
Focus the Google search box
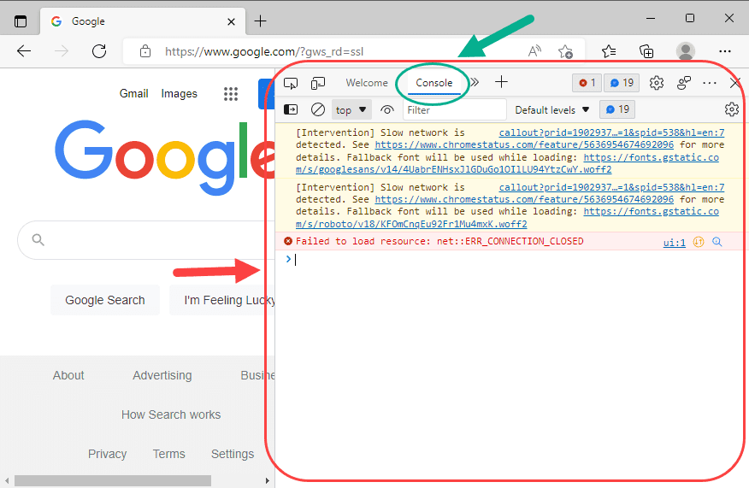click(x=145, y=239)
